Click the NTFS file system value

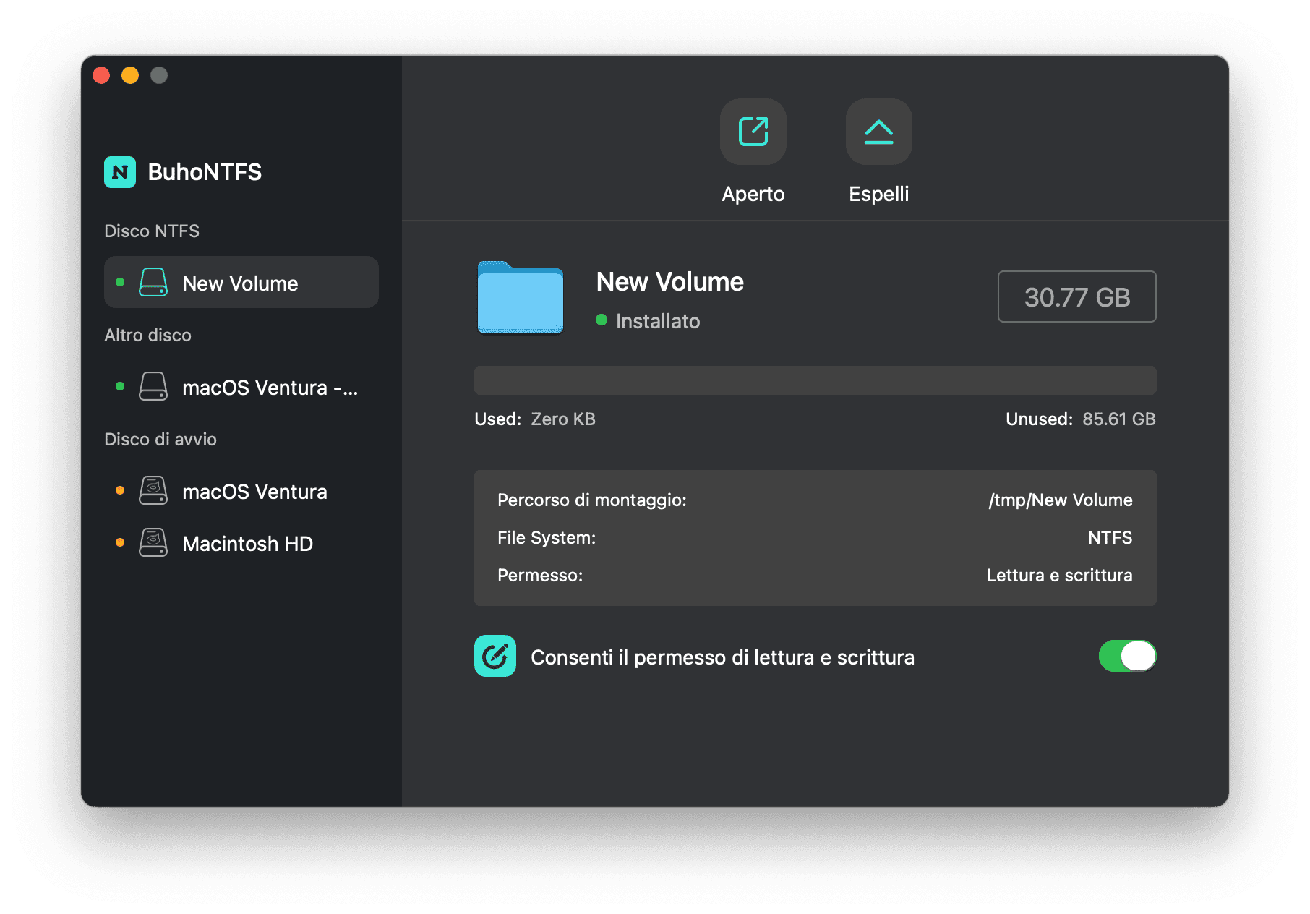click(x=1110, y=537)
